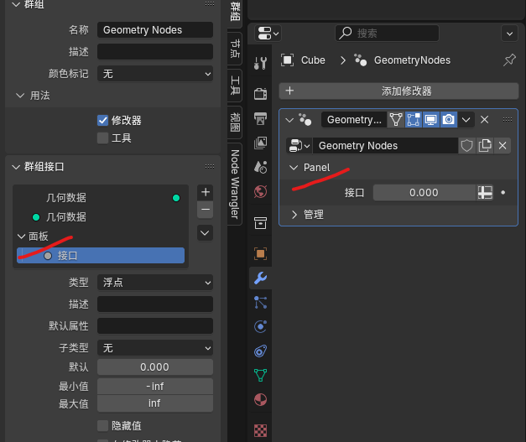The height and width of the screenshot is (442, 526).
Task: Enable the 工具 usage checkbox
Action: click(x=102, y=138)
